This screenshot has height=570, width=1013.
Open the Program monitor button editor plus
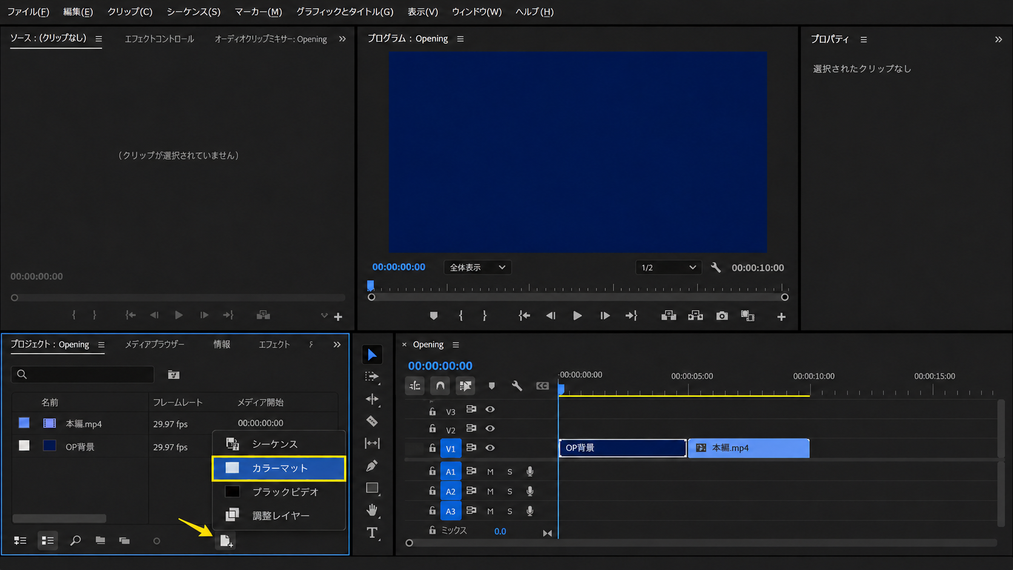click(x=782, y=317)
